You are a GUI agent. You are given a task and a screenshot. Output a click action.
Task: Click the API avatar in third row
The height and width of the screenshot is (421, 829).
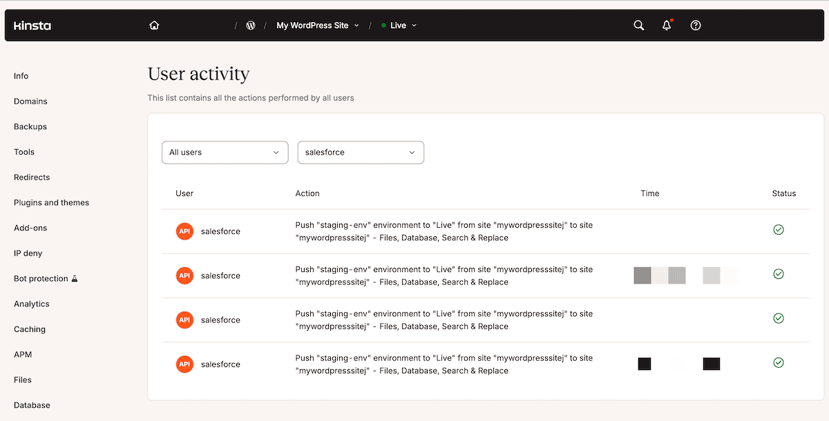pos(184,320)
